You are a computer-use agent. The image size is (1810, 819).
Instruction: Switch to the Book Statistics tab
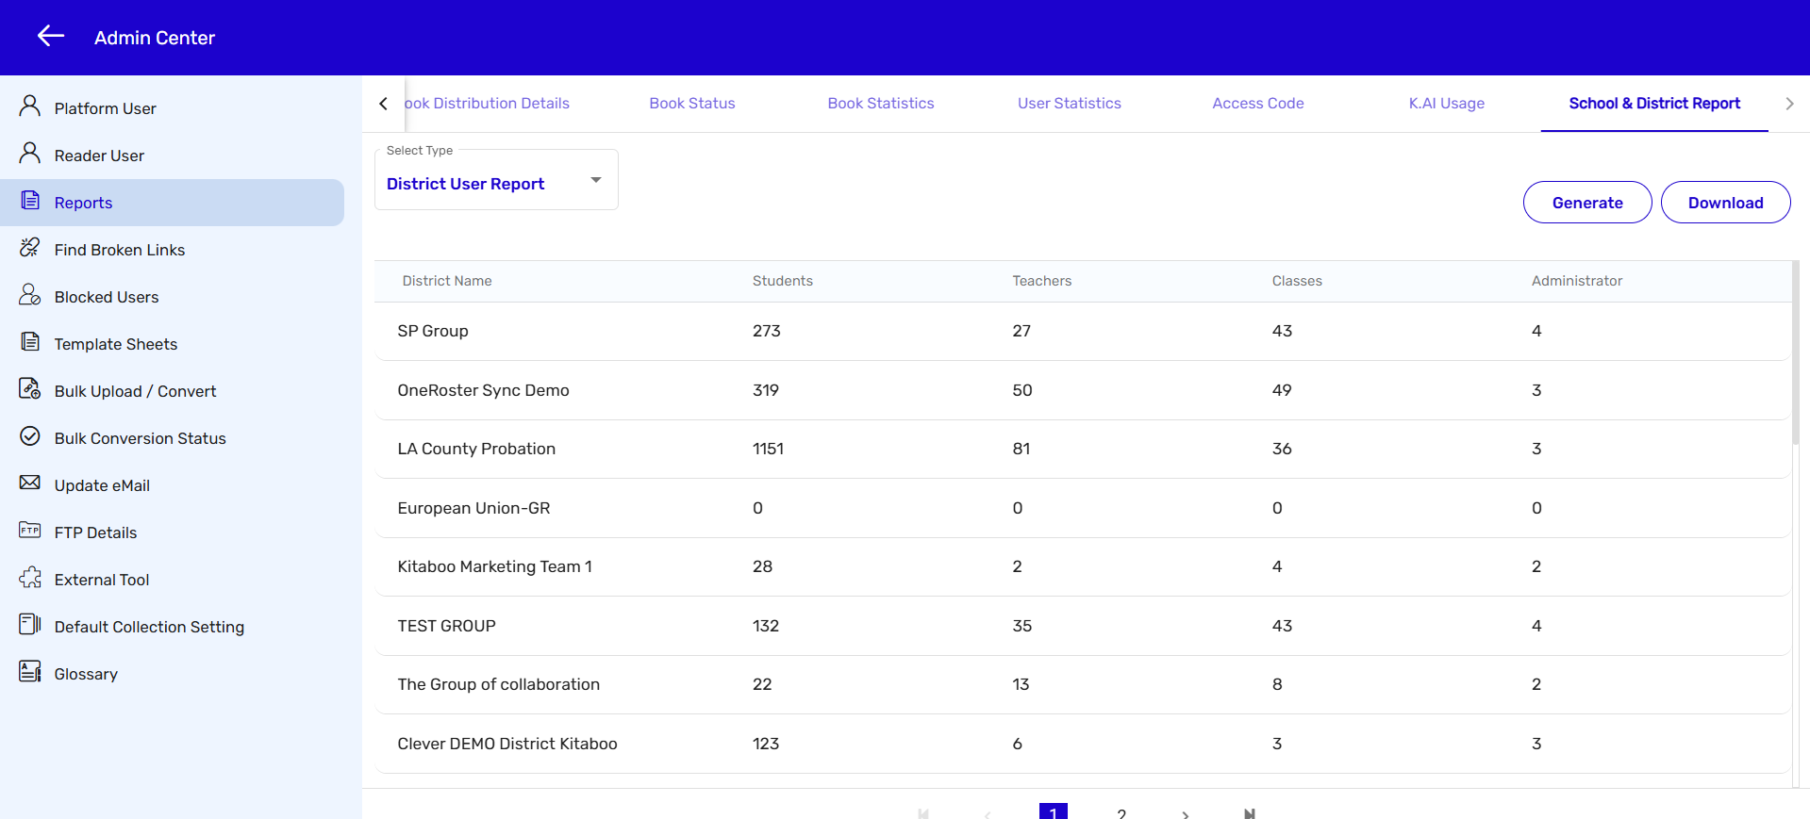click(x=880, y=104)
